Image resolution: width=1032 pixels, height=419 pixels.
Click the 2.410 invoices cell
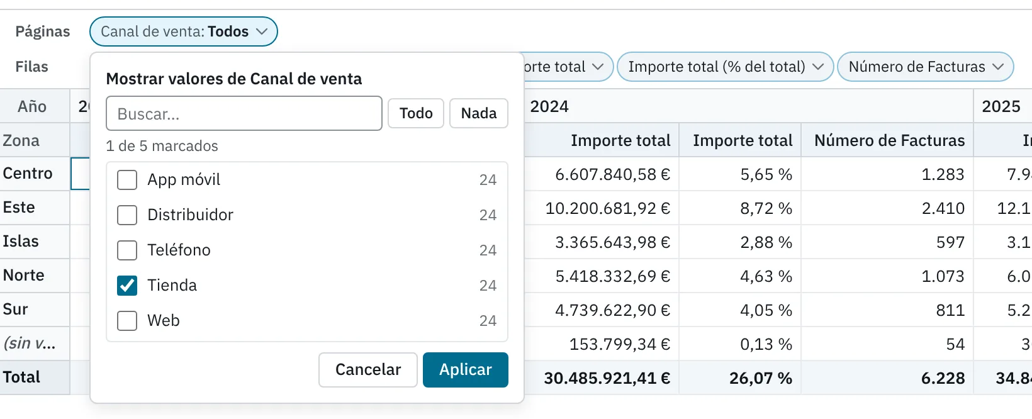[x=887, y=208]
